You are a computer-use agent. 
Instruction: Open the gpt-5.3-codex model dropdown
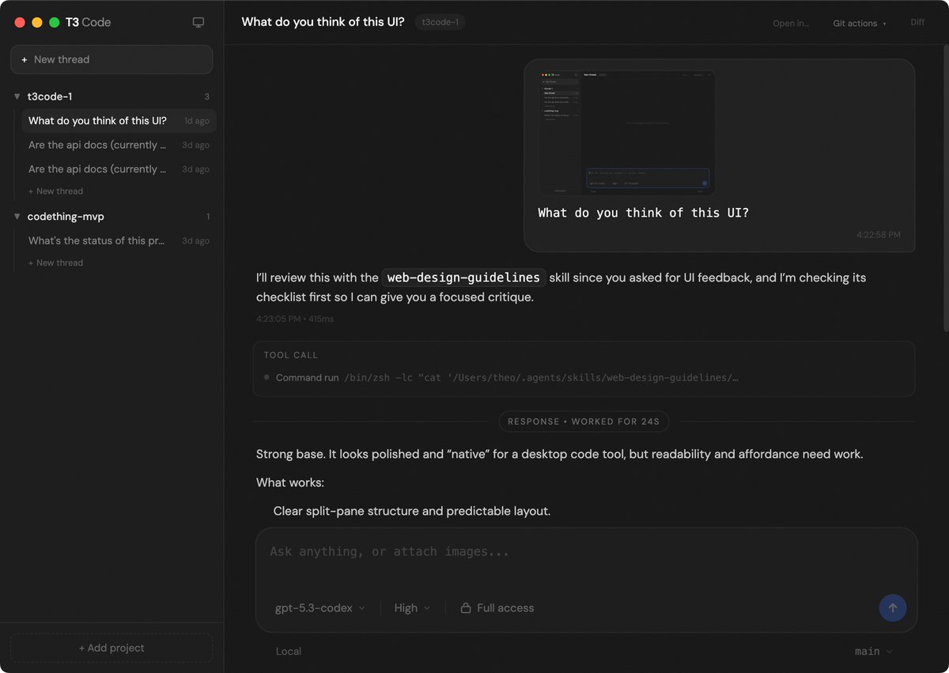[320, 608]
